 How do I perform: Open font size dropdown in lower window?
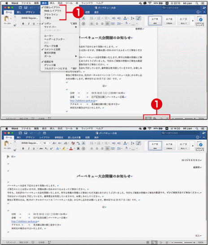pyautogui.click(x=50, y=143)
